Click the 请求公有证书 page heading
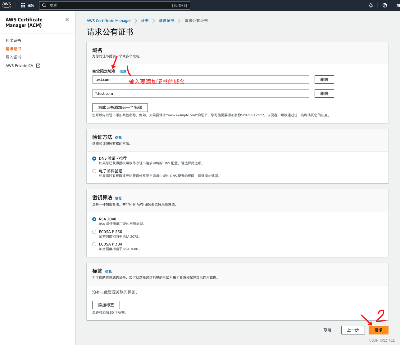The height and width of the screenshot is (345, 400). [110, 32]
